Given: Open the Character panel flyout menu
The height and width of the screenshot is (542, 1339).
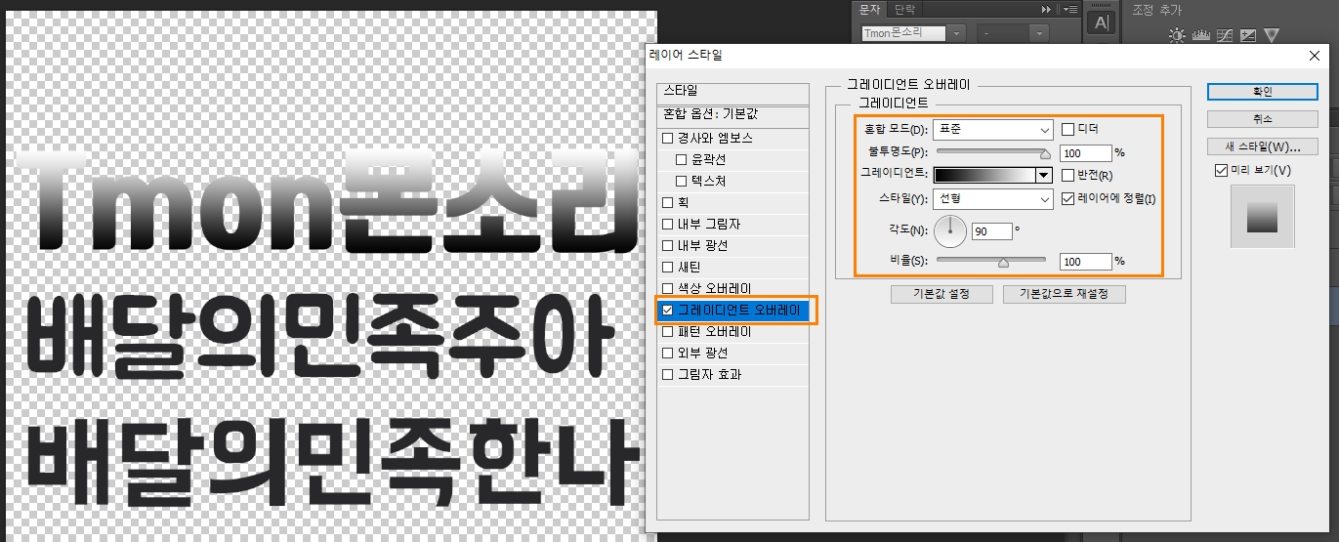Looking at the screenshot, I should (x=1069, y=9).
